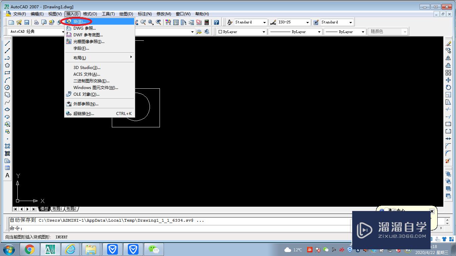Click the Windows Start button

[9, 249]
